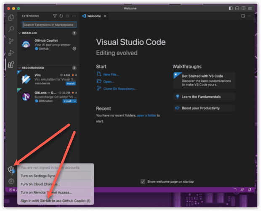Uncheck Show welcome page on startup
This screenshot has height=211, width=261.
143,181
